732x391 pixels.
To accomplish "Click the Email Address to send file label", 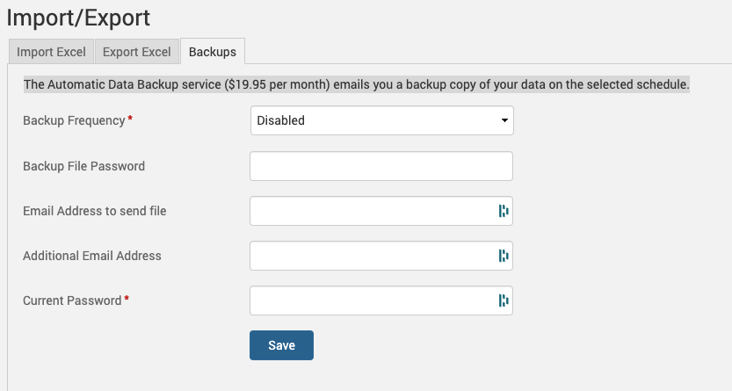I will (94, 211).
